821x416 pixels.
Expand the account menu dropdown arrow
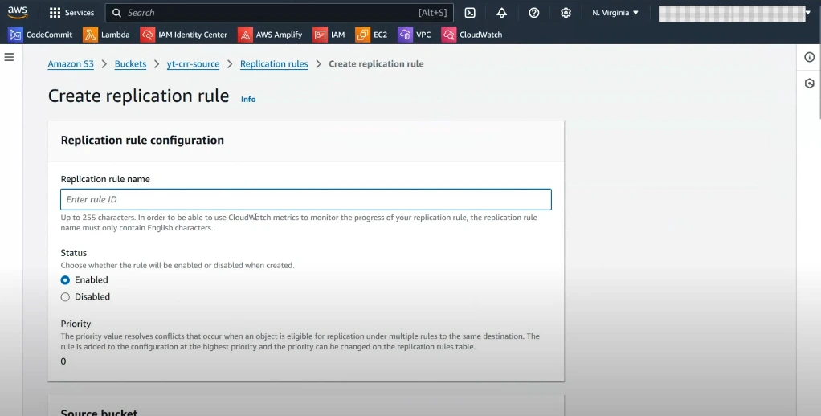[x=807, y=13]
